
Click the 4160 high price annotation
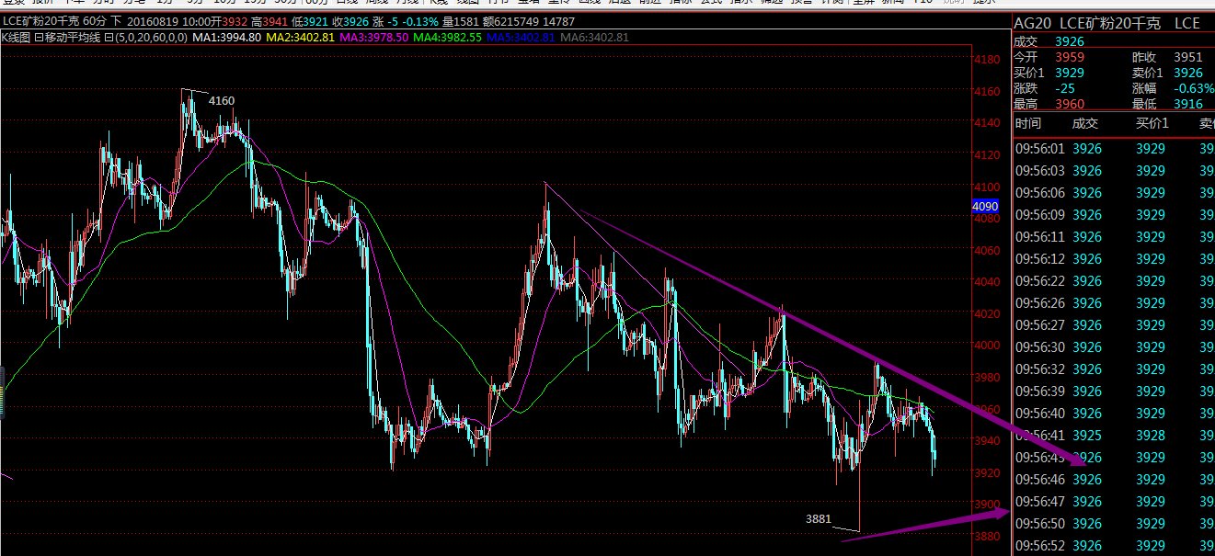[x=221, y=100]
